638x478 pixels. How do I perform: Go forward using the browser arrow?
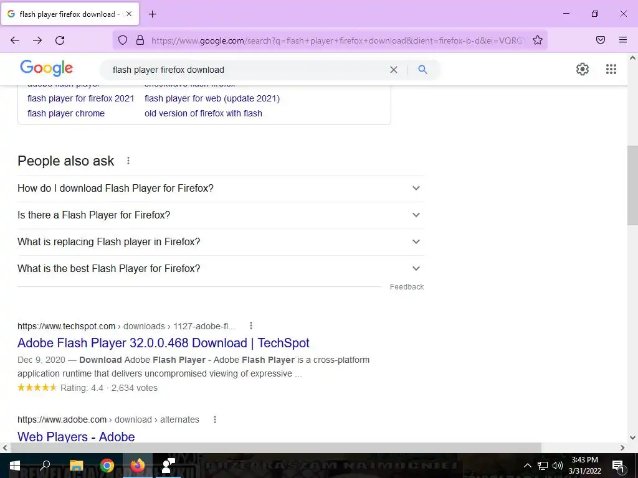pyautogui.click(x=37, y=40)
